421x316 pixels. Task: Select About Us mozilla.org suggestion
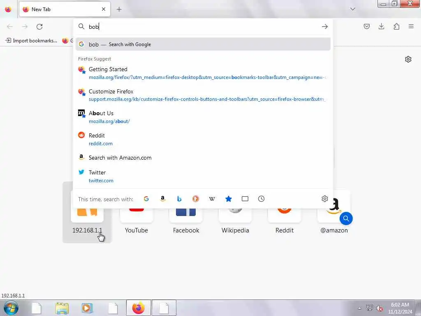[x=203, y=117]
